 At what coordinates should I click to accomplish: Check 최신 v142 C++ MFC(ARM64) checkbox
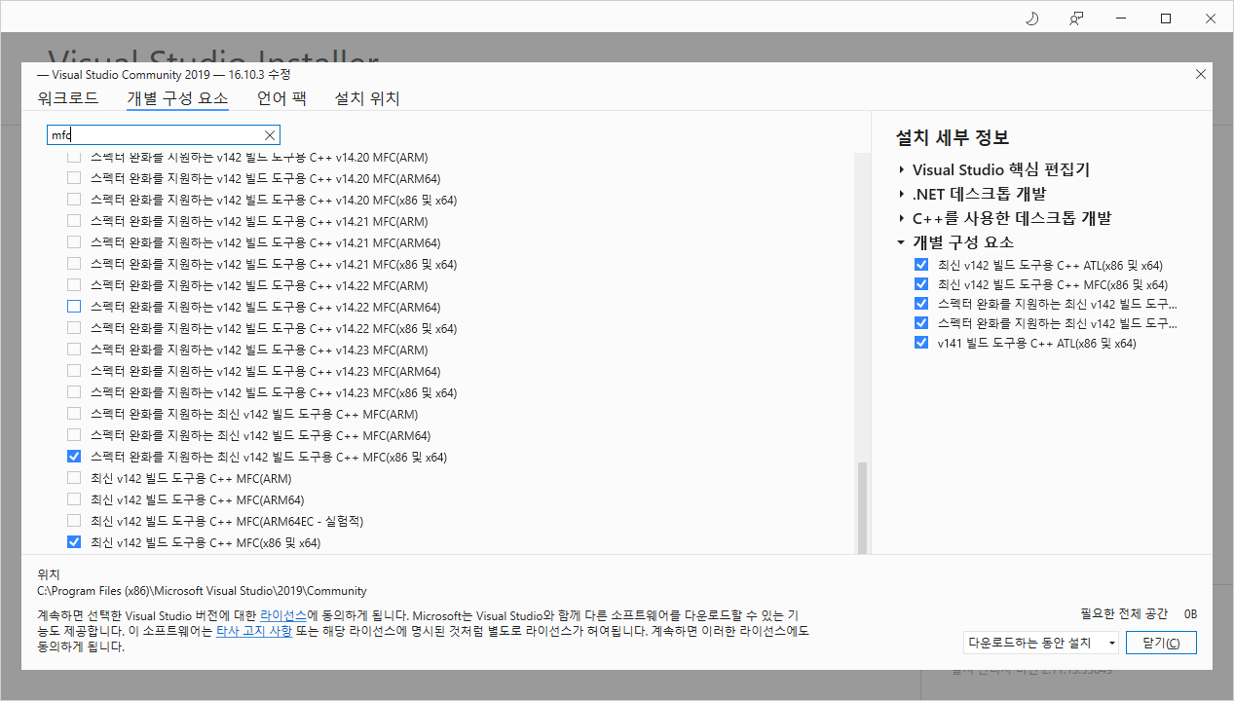(74, 499)
